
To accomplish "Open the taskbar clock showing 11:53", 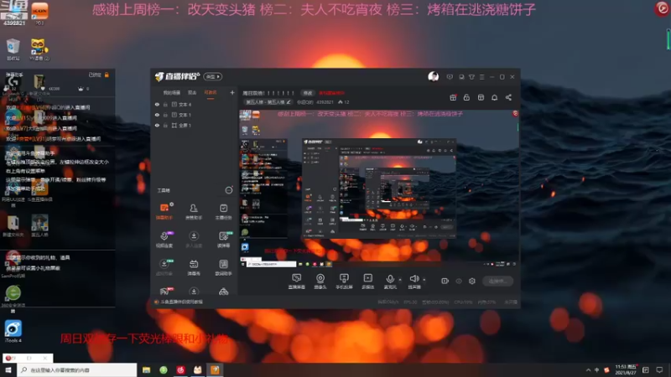I will click(x=626, y=369).
